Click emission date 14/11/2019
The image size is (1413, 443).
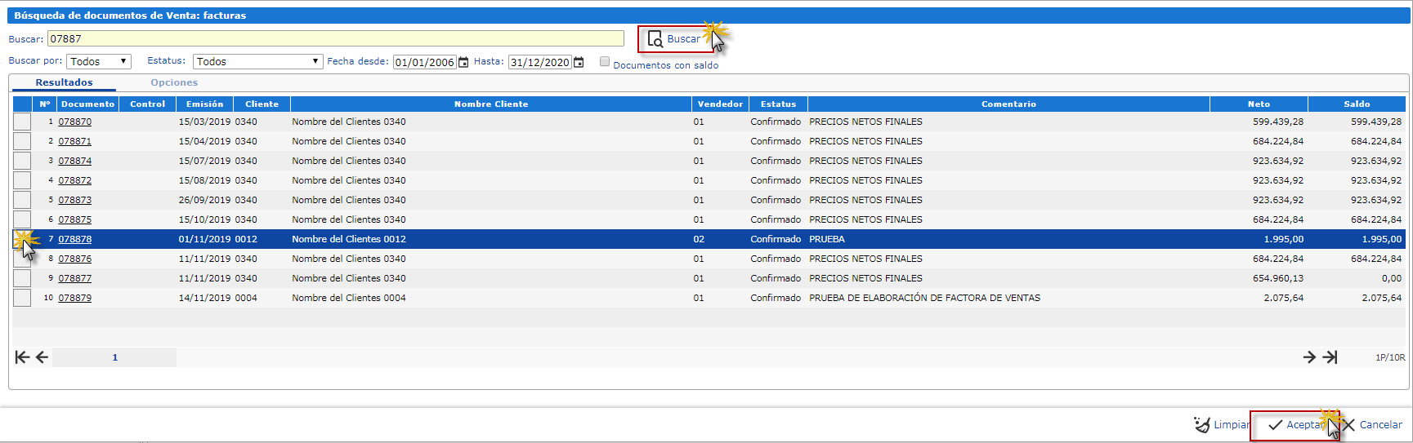(205, 298)
